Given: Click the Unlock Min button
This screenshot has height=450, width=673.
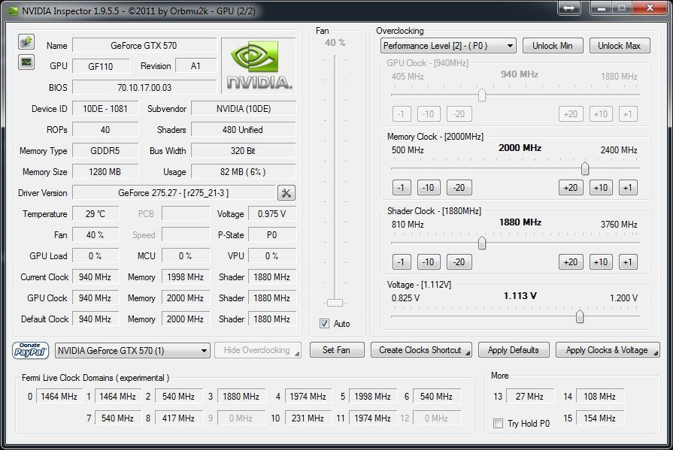Looking at the screenshot, I should click(x=553, y=46).
